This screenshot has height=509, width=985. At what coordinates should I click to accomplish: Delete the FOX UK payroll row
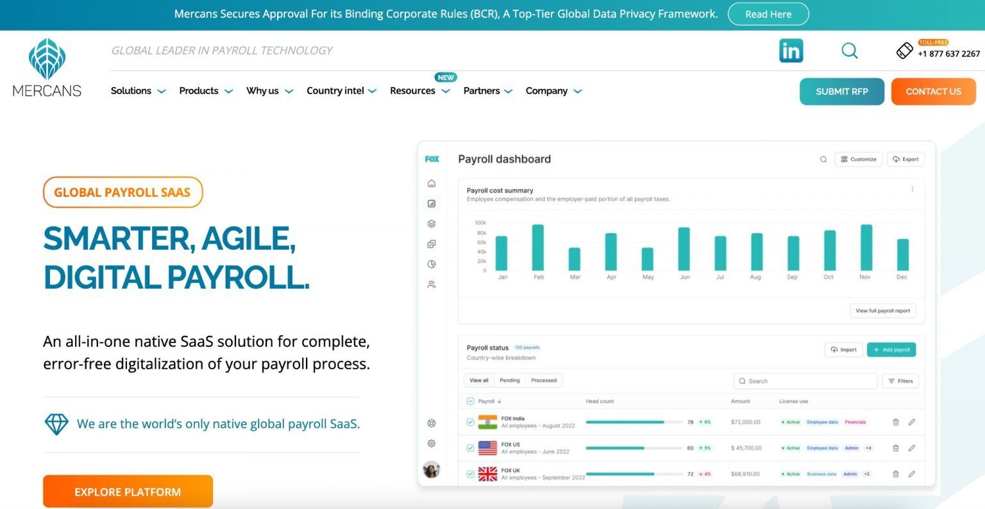point(896,474)
